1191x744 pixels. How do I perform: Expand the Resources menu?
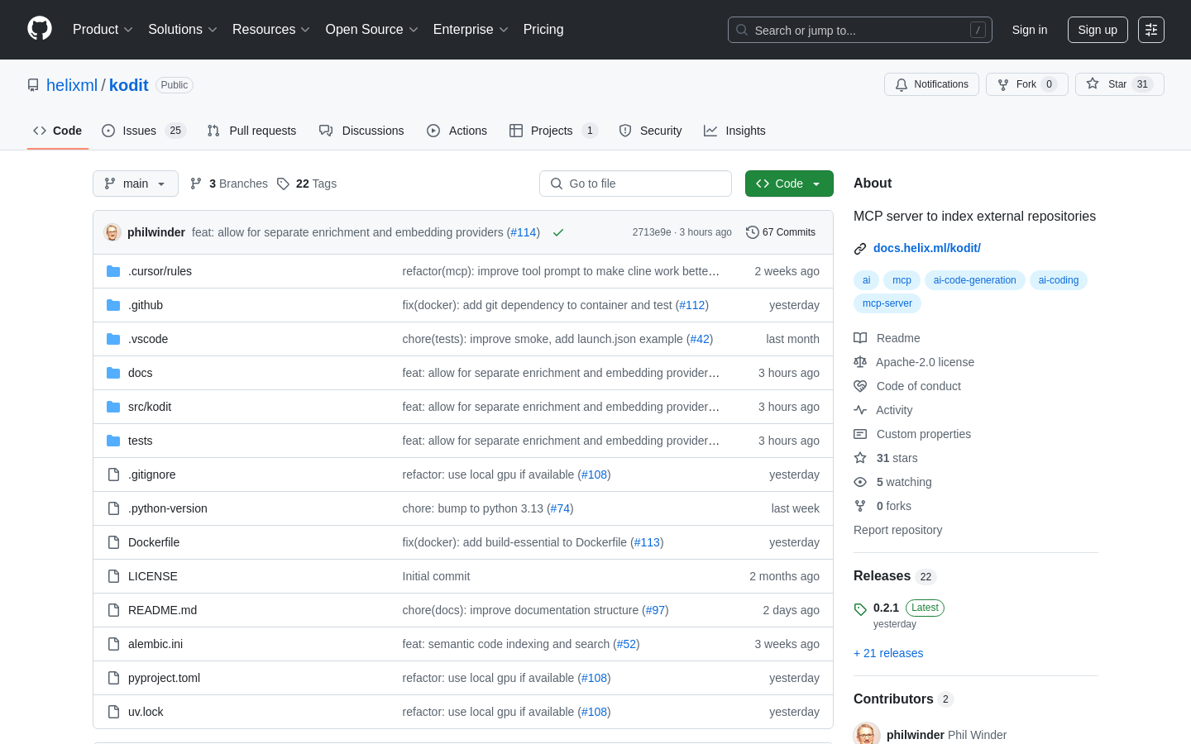271,29
